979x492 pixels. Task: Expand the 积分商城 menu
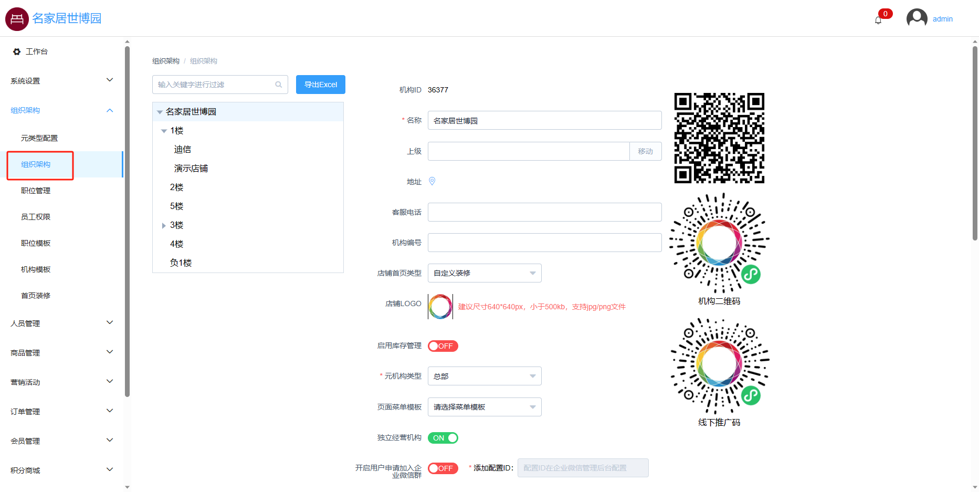click(62, 470)
